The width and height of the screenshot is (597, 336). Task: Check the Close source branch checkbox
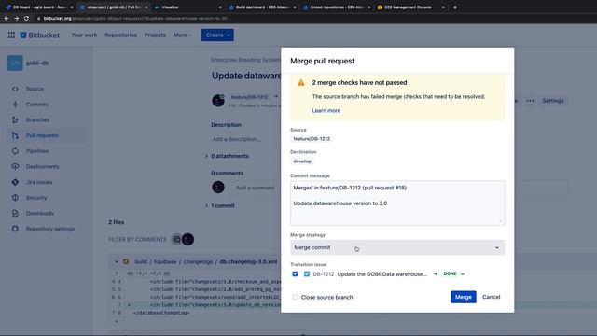pyautogui.click(x=295, y=297)
